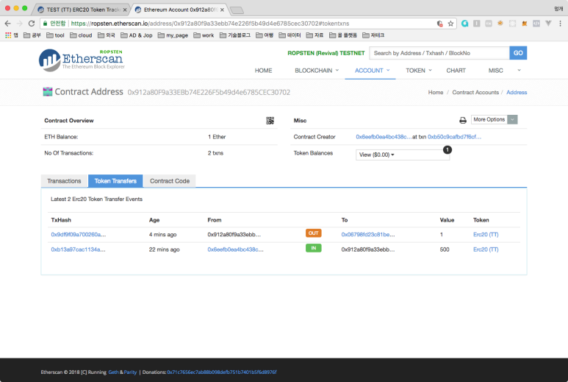The height and width of the screenshot is (382, 568).
Task: Expand the More Options dropdown
Action: pos(494,119)
